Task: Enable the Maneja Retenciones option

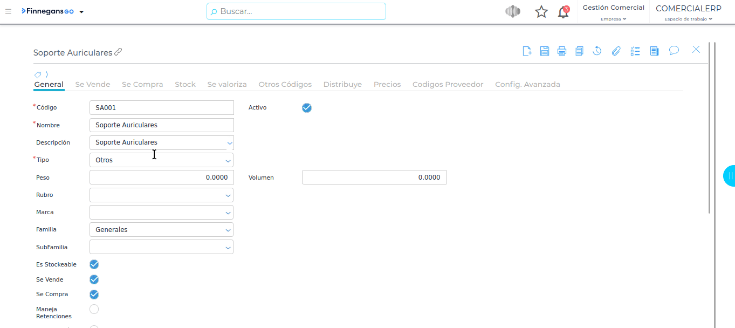Action: point(94,309)
